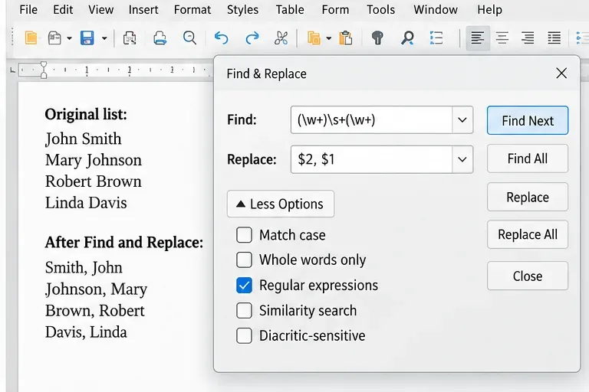Image resolution: width=589 pixels, height=392 pixels.
Task: Click the 'John Smith' line
Action: (83, 139)
